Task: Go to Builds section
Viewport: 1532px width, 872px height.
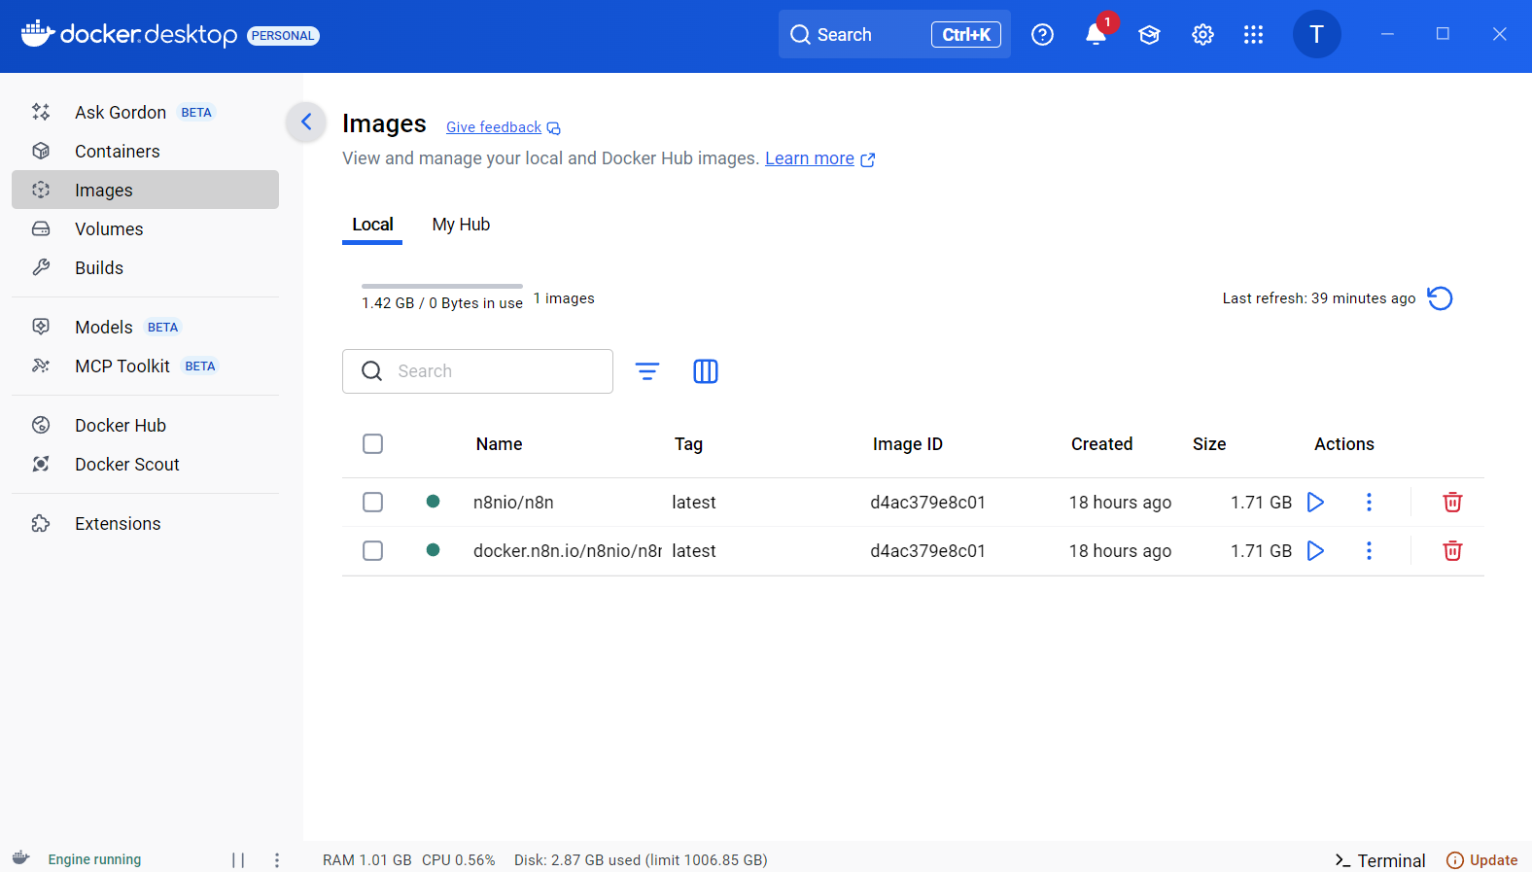Action: 146,267
